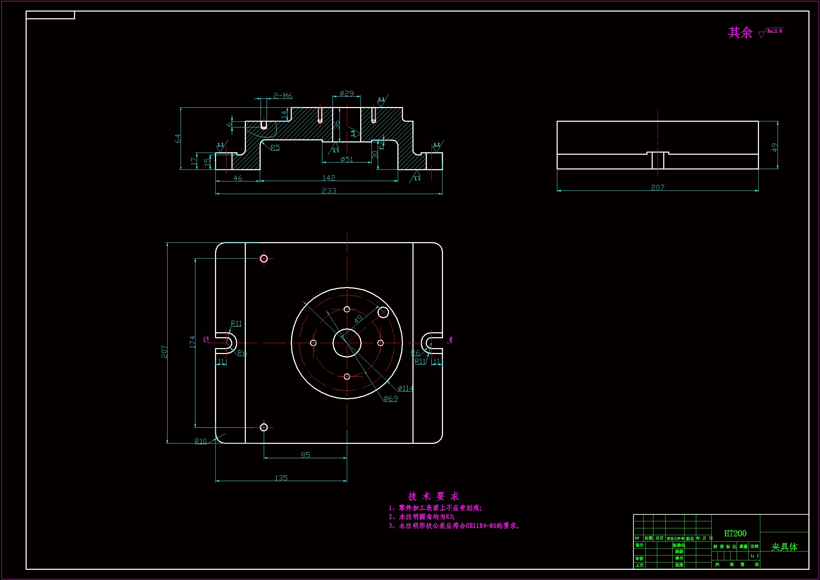Select the 85 dimension in plan view
Image resolution: width=820 pixels, height=580 pixels.
coord(305,455)
